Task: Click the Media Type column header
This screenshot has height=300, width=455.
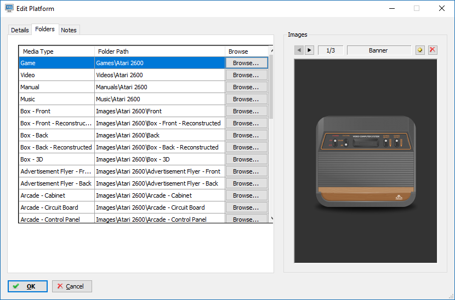Action: coord(57,51)
